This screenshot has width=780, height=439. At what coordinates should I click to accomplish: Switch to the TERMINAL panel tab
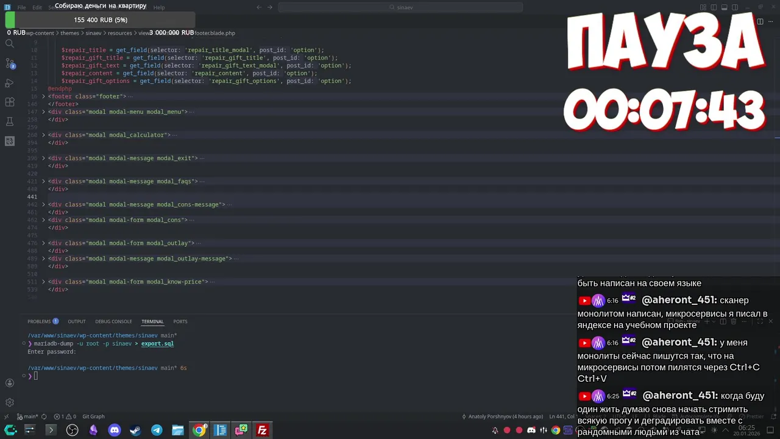pyautogui.click(x=152, y=321)
